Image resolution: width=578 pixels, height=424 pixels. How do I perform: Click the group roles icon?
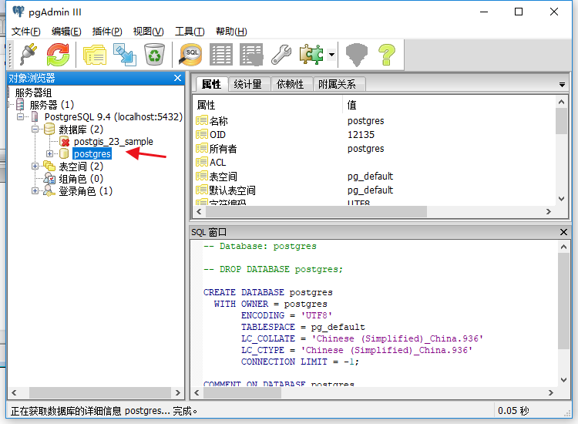tap(49, 178)
